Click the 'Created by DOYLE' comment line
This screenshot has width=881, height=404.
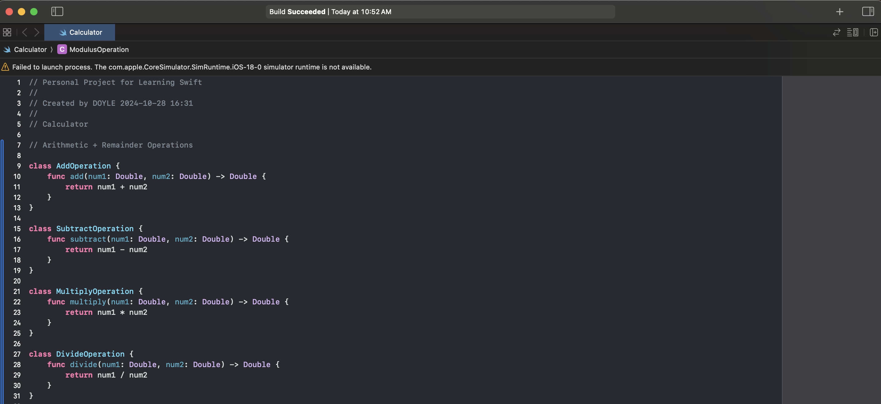click(111, 103)
